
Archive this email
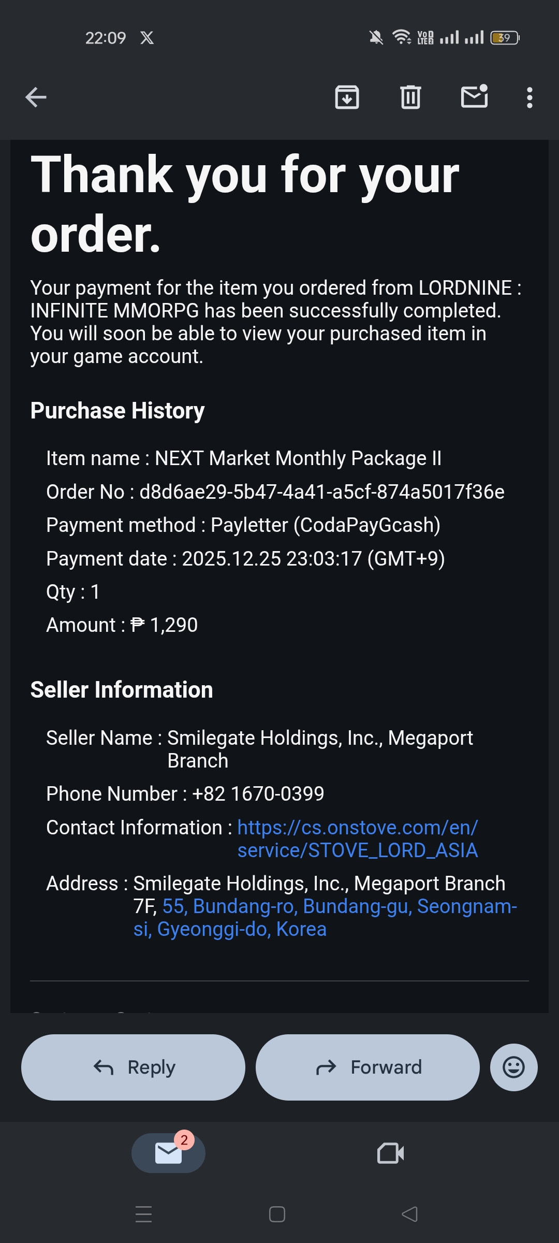click(347, 97)
